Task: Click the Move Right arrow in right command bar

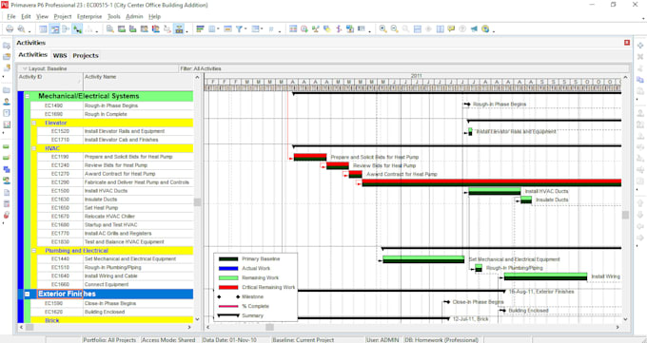Action: 640,238
